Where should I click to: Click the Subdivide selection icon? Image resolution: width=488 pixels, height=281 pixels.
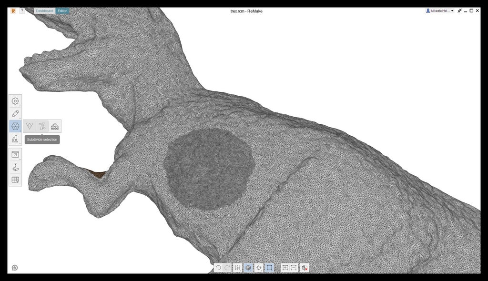point(42,126)
